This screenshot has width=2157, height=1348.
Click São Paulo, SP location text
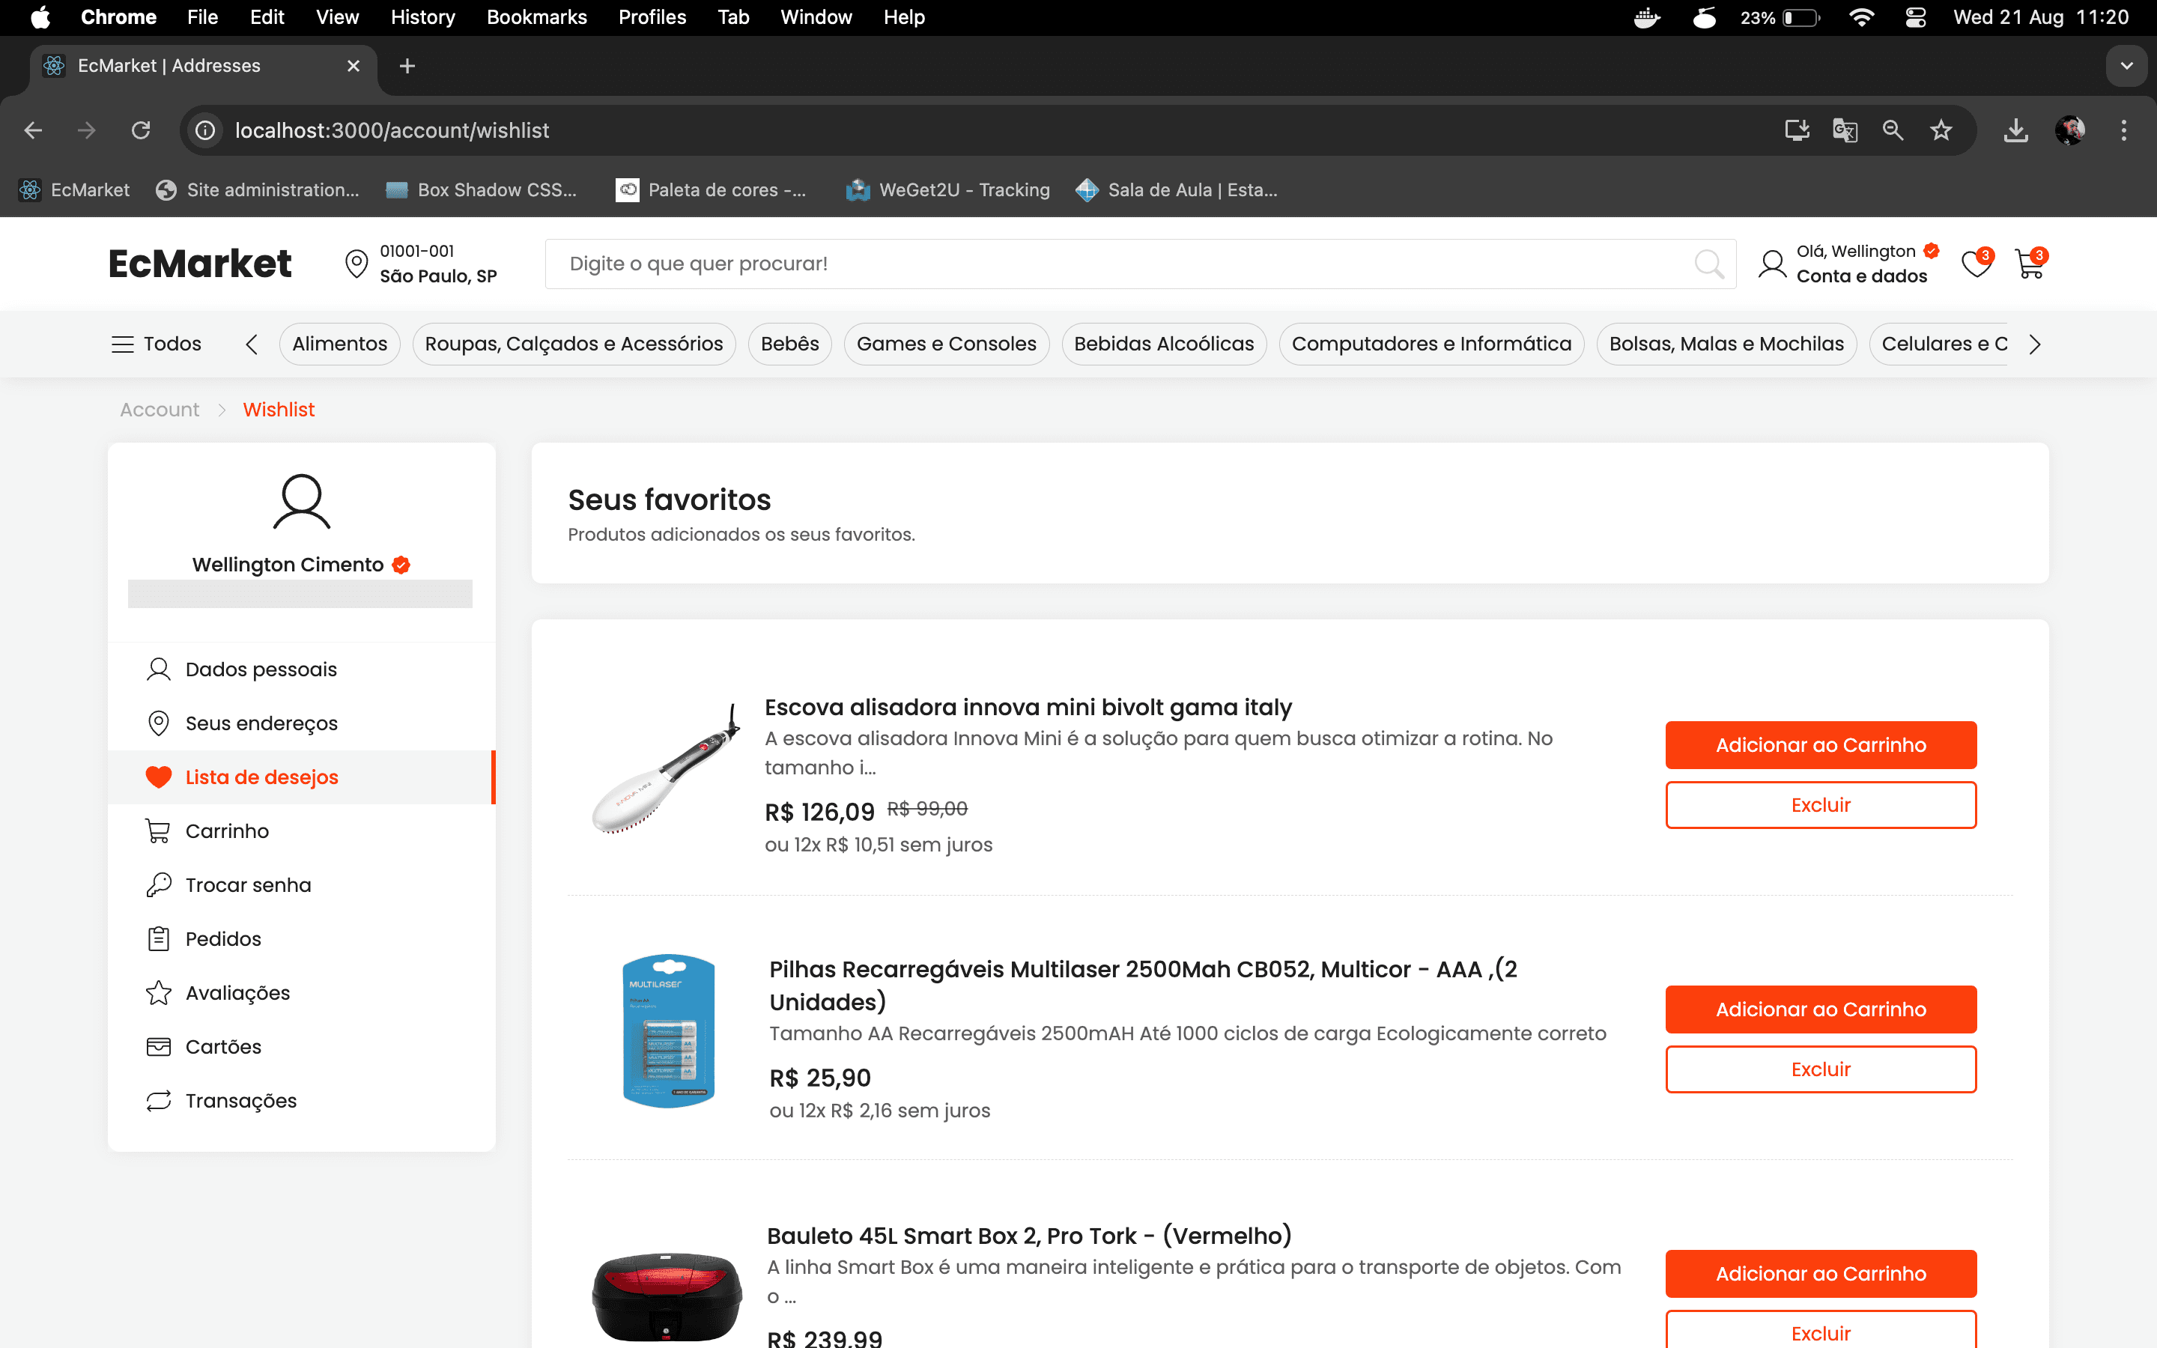(x=439, y=276)
